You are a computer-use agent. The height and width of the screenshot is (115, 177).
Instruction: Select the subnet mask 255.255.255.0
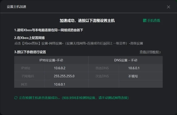pyautogui.click(x=64, y=76)
